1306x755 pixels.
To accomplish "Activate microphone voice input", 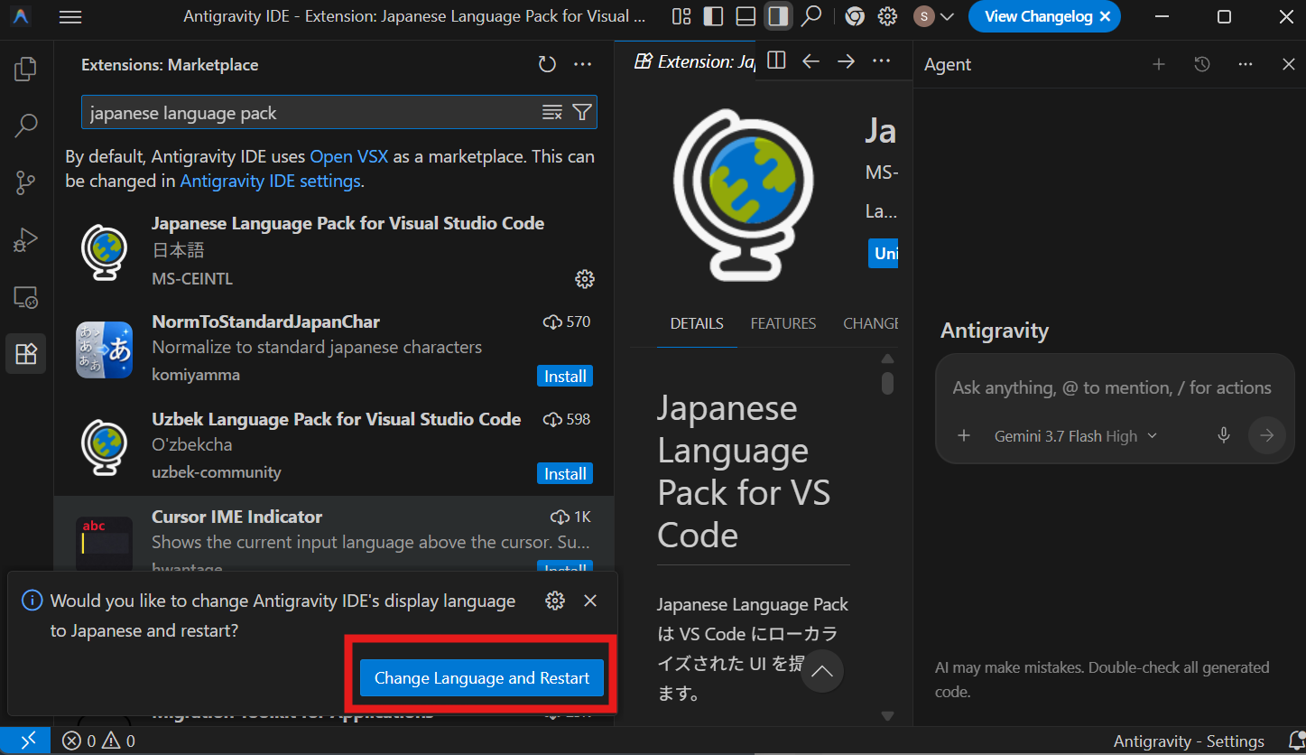I will pos(1224,435).
